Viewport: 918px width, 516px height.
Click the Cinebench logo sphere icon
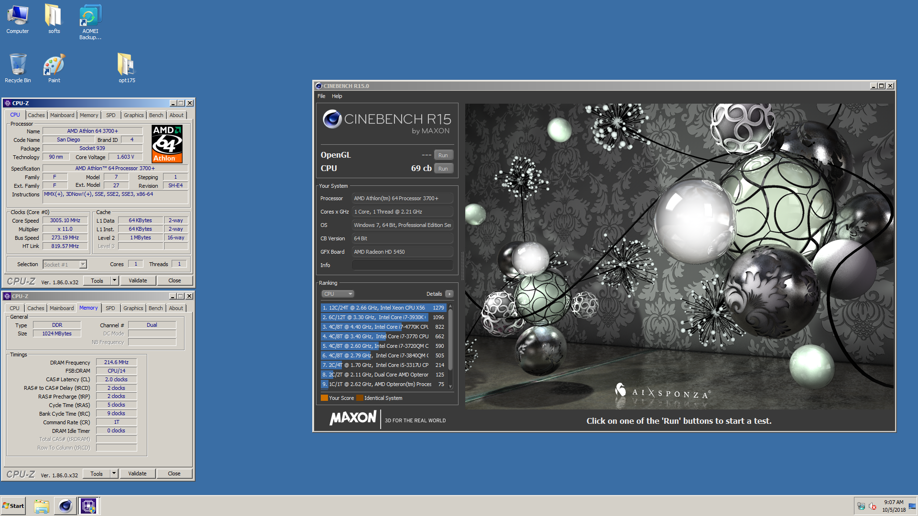click(332, 119)
